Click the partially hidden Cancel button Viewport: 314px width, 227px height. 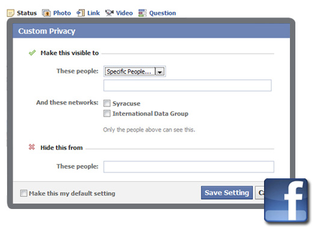[x=260, y=193]
